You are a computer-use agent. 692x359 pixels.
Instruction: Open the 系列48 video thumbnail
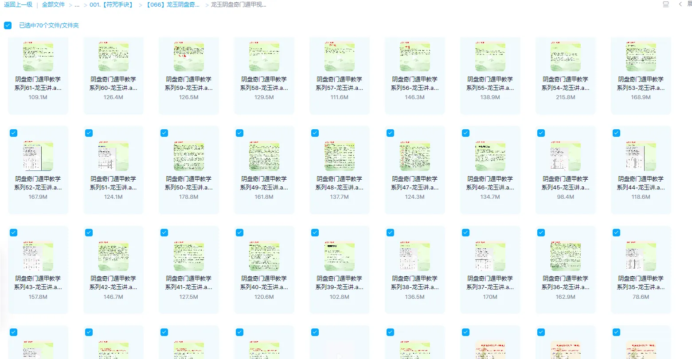coord(340,156)
